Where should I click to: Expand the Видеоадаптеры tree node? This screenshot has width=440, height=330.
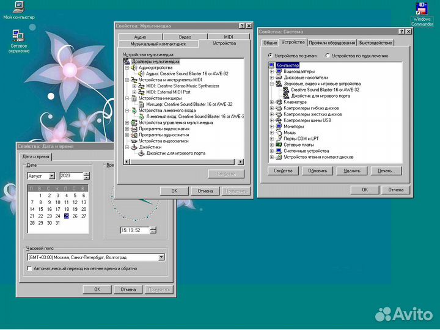pyautogui.click(x=271, y=71)
